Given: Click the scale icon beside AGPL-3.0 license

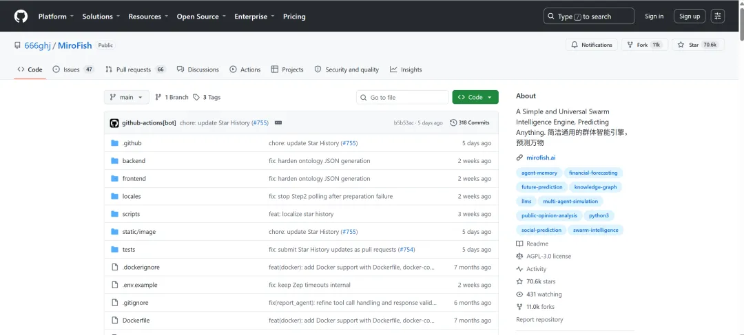Looking at the screenshot, I should click(519, 257).
